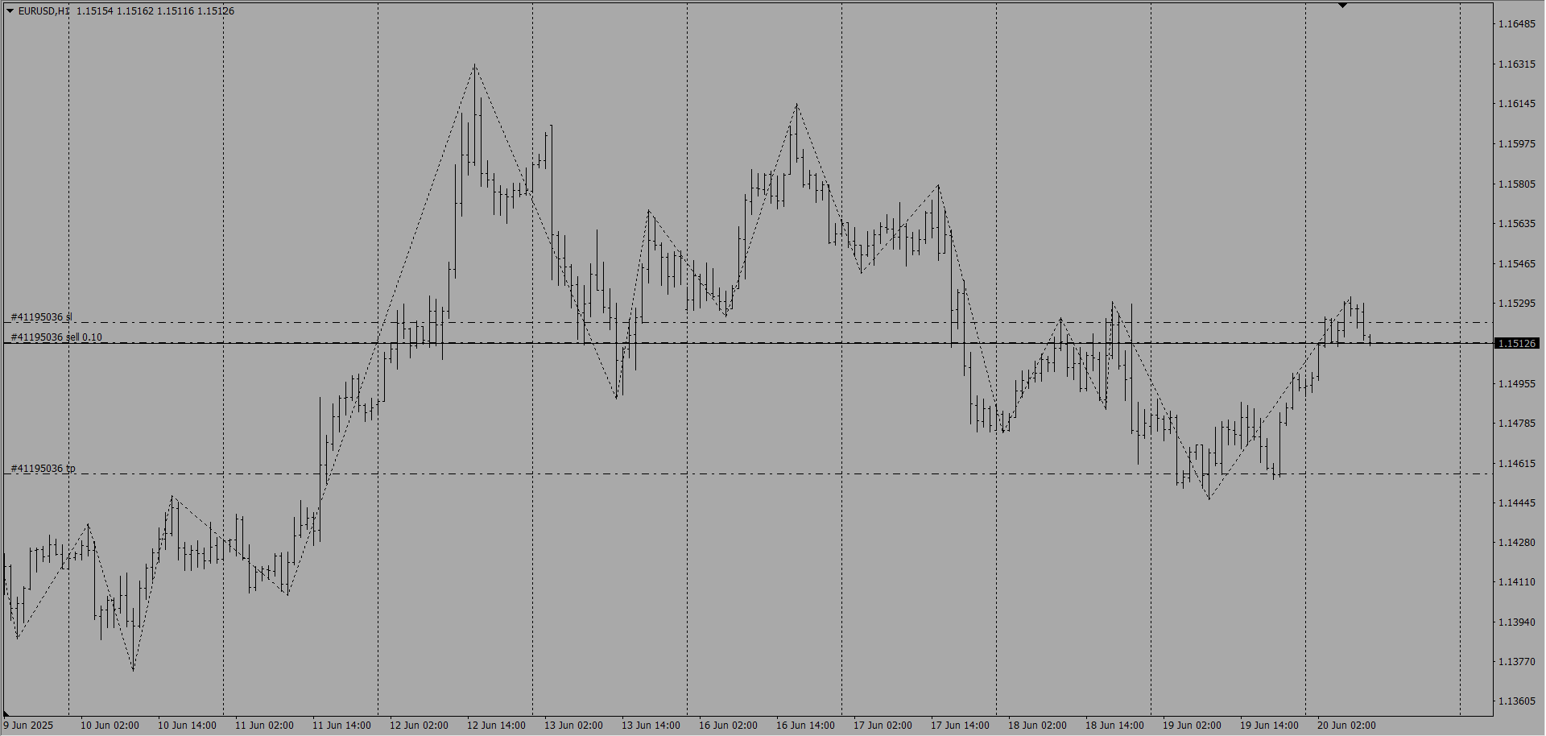1546x736 pixels.
Task: Open the chart menu triangle beside EURUSD,H1
Action: (x=10, y=11)
